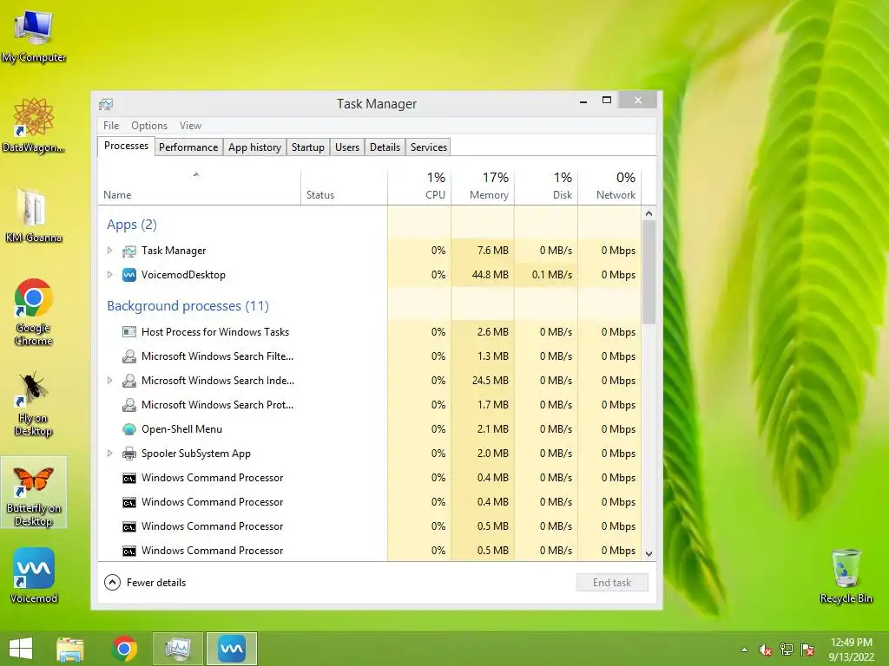Image resolution: width=889 pixels, height=666 pixels.
Task: Click the muted volume tray icon
Action: pyautogui.click(x=766, y=650)
